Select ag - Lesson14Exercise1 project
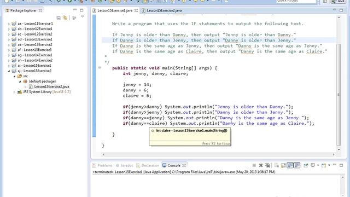Image resolution: width=350 pixels, height=197 pixels. (x=35, y=55)
